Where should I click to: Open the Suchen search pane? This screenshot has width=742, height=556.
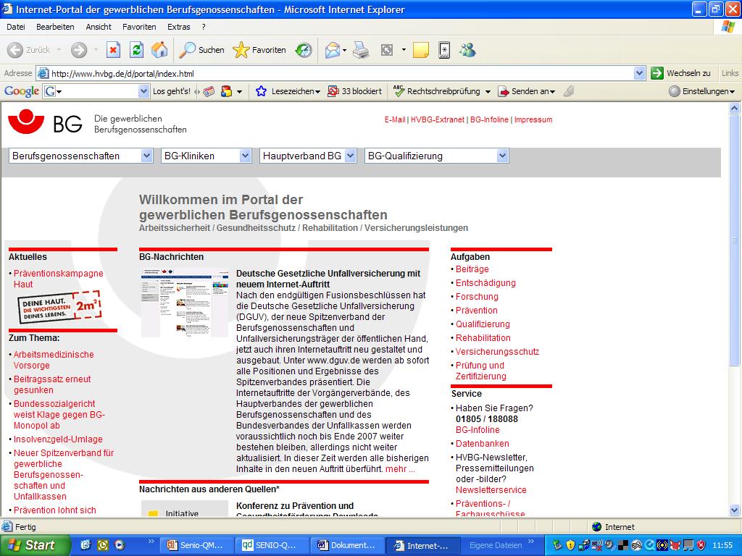click(201, 50)
